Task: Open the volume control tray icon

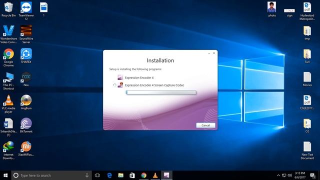Action: tap(290, 175)
